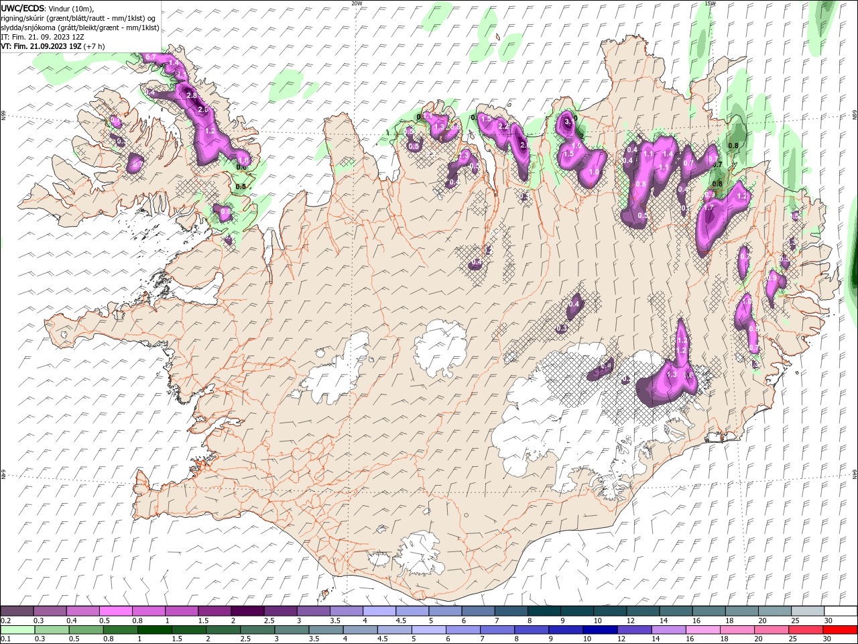Click the '2.8' precipitation value over the Westfjords
858x644 pixels.
pyautogui.click(x=191, y=96)
